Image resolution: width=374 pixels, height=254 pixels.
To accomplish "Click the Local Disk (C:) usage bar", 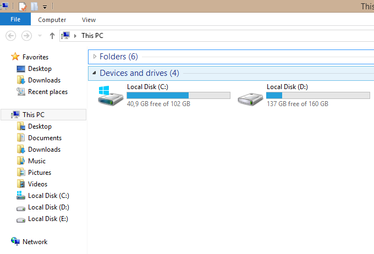I will pyautogui.click(x=178, y=96).
